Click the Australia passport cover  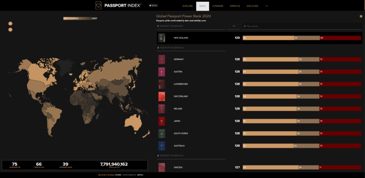click(162, 146)
